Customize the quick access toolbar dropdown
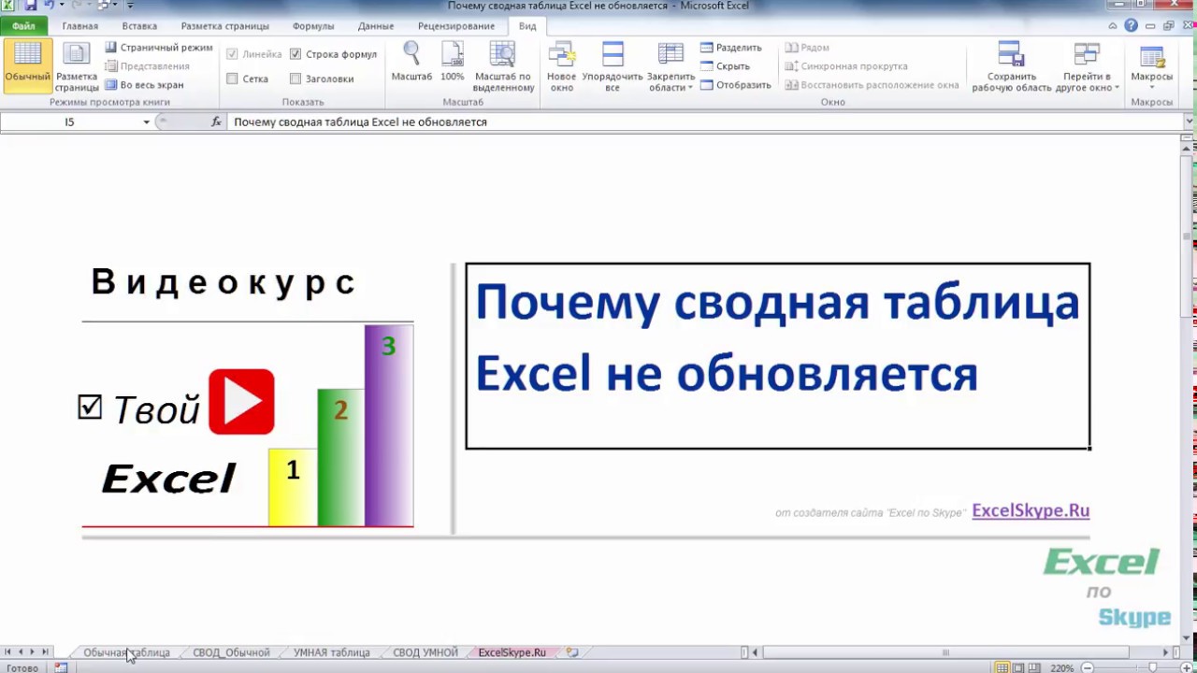The image size is (1197, 673). 128,6
